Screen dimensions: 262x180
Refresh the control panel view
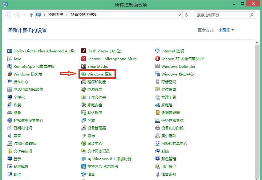click(x=186, y=15)
